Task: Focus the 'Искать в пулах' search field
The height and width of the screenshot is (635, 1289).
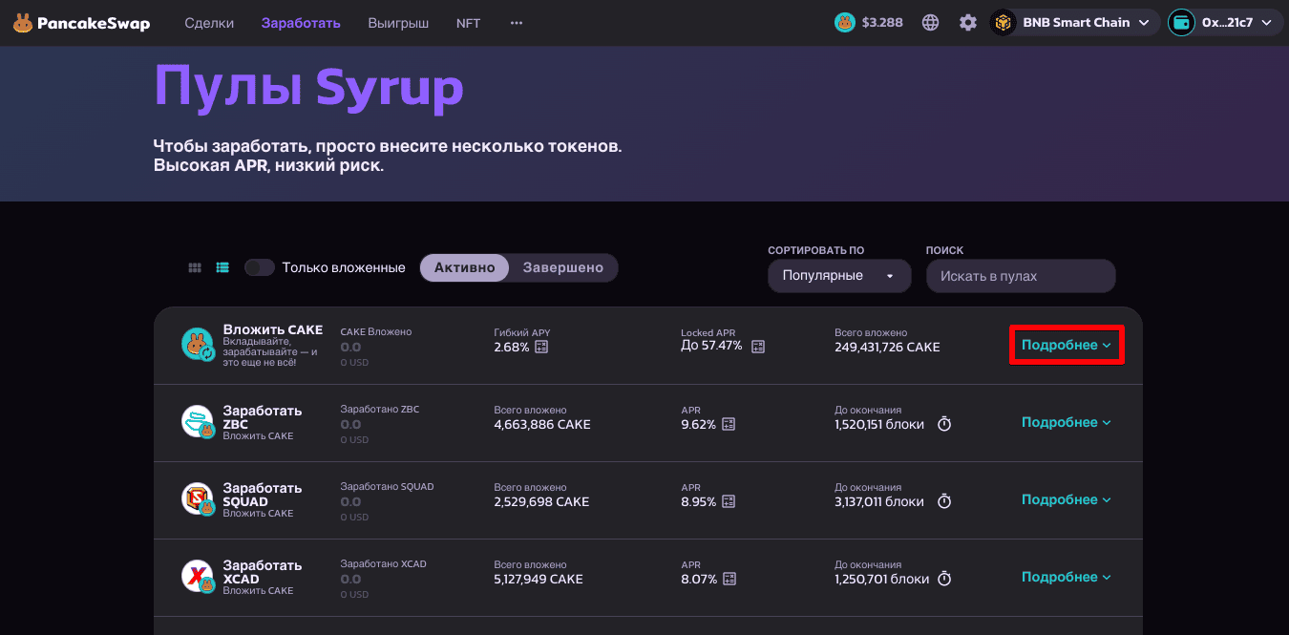Action: [1021, 276]
